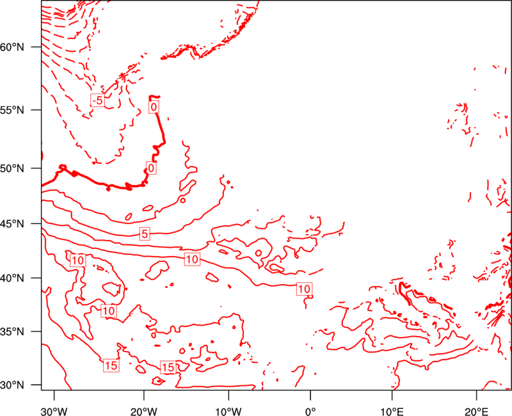
Task: Click the 50°N latitude axis label
Action: pyautogui.click(x=12, y=168)
